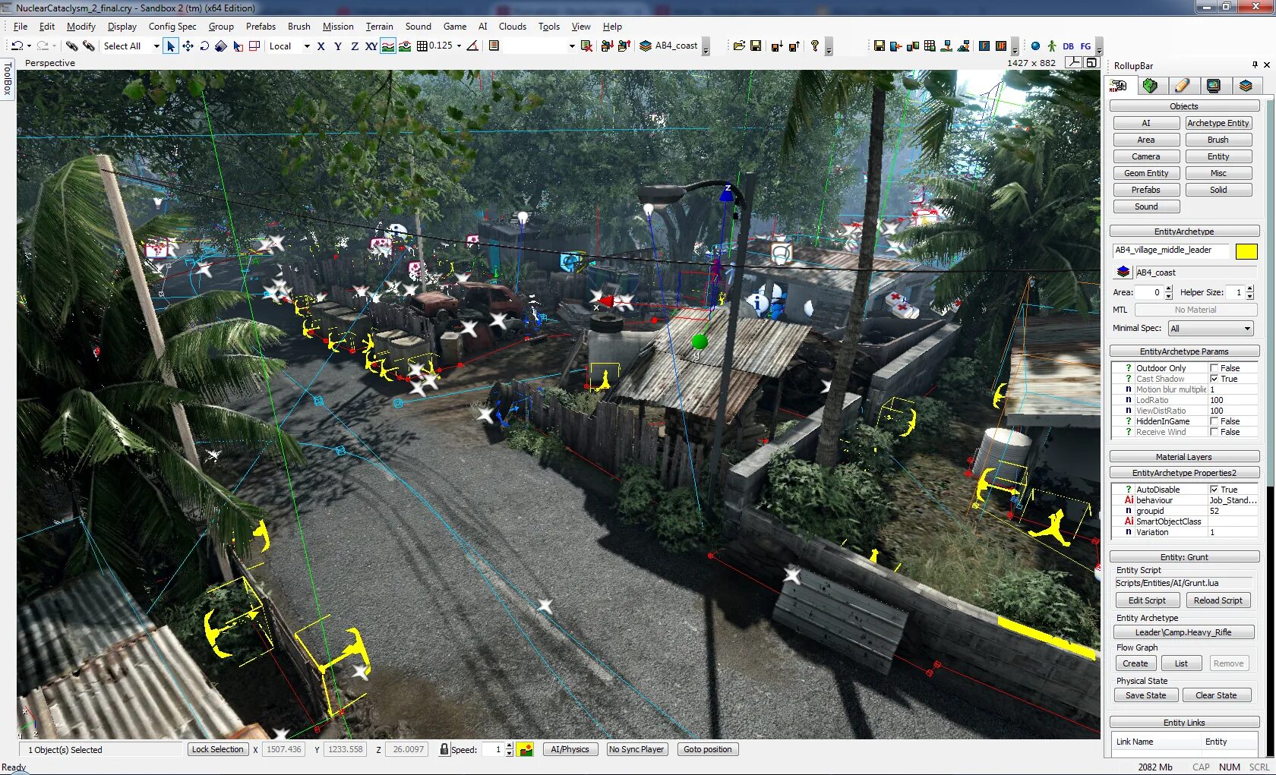Open the FG flow graph editor
This screenshot has height=775, width=1276.
[1085, 46]
